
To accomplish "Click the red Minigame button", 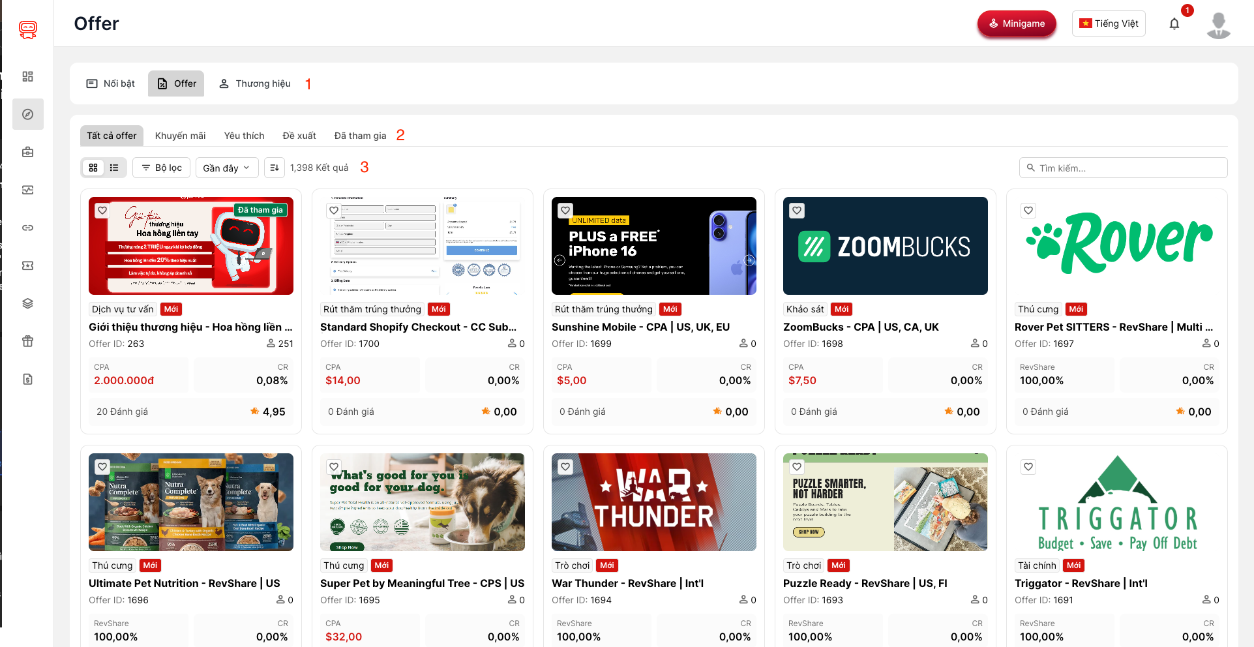I will coord(1016,23).
